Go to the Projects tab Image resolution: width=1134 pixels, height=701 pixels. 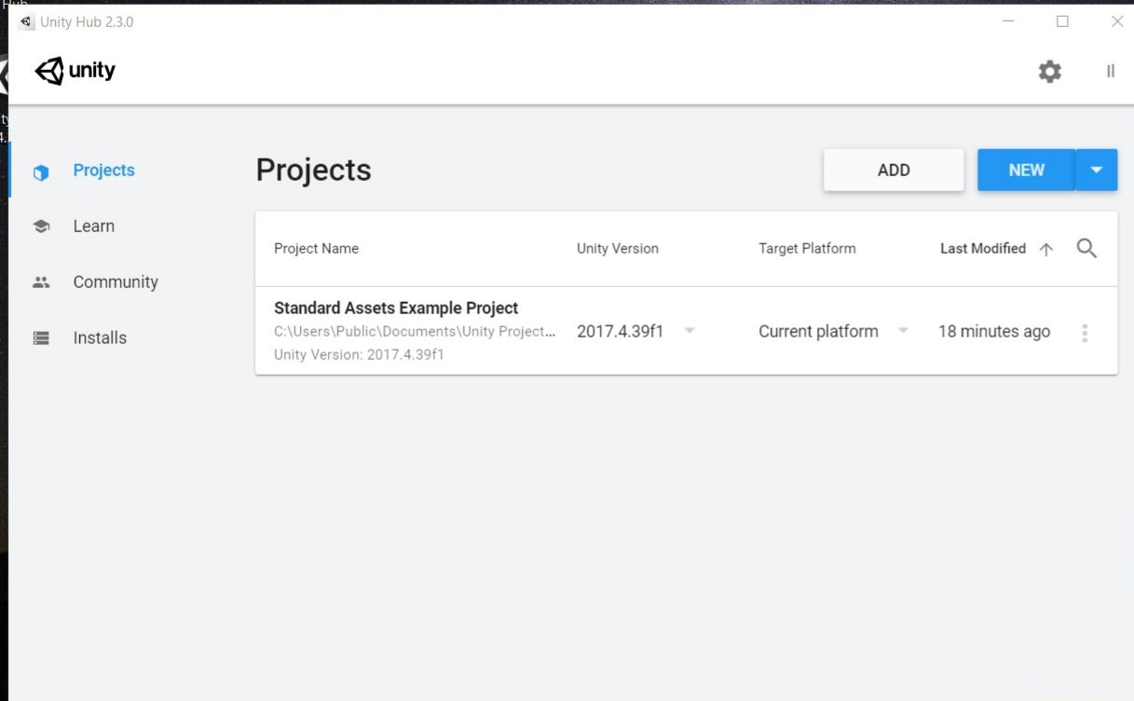[x=103, y=171]
